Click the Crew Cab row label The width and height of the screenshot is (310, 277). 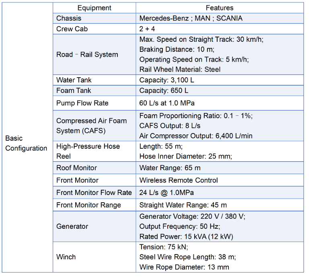click(94, 29)
